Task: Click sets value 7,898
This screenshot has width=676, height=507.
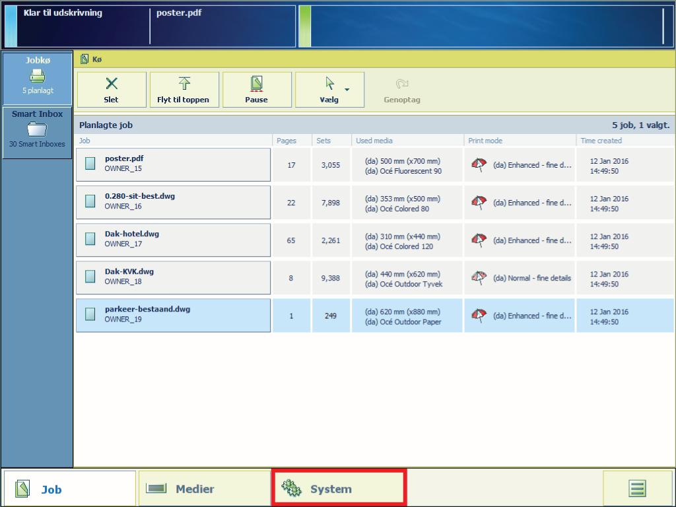Action: point(331,203)
